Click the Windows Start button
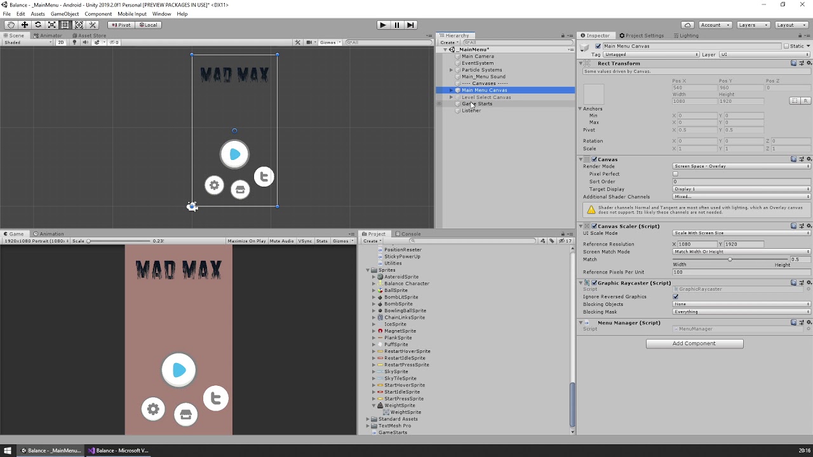This screenshot has height=457, width=813. click(x=8, y=451)
